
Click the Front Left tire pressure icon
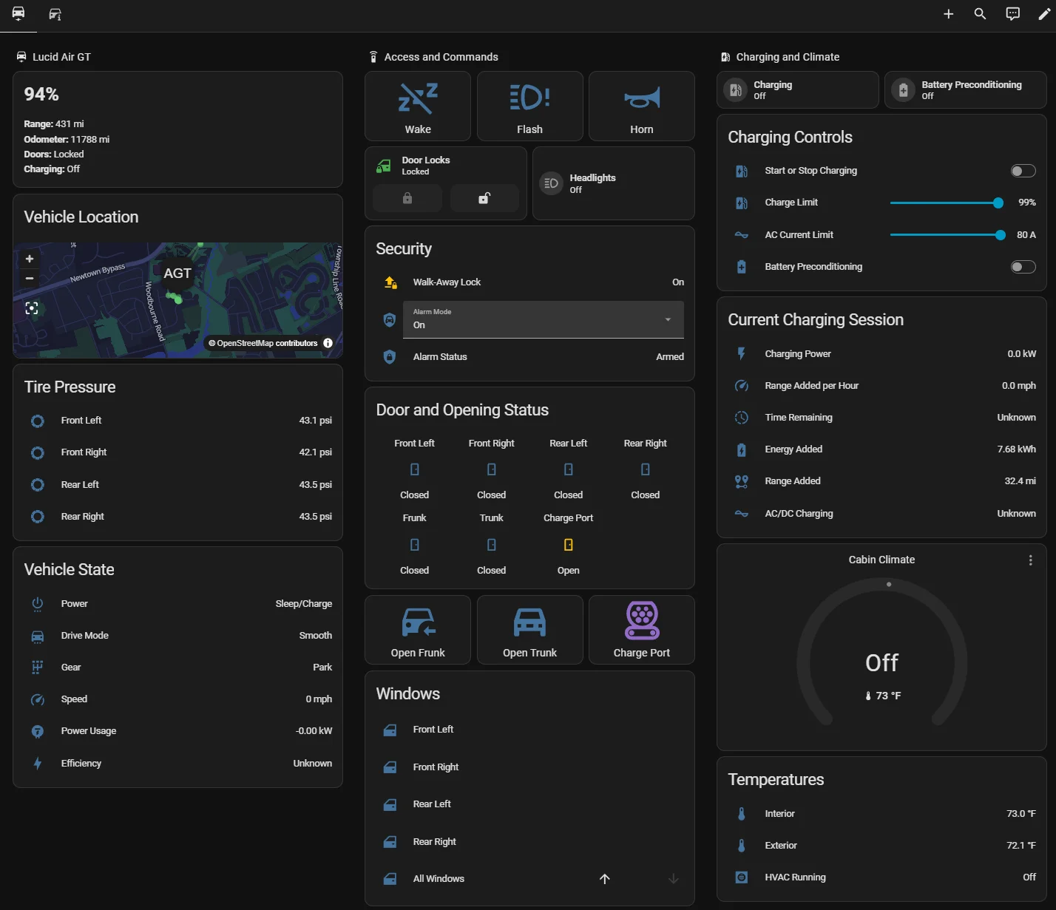[38, 421]
